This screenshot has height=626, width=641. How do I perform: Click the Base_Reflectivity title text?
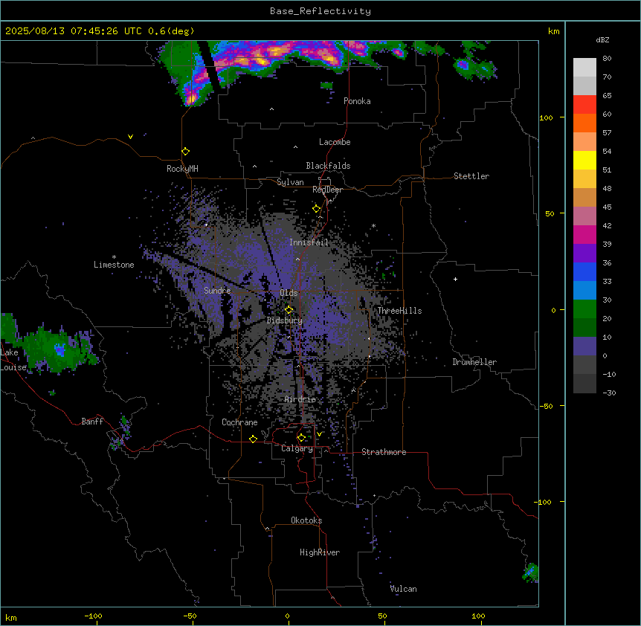click(320, 11)
